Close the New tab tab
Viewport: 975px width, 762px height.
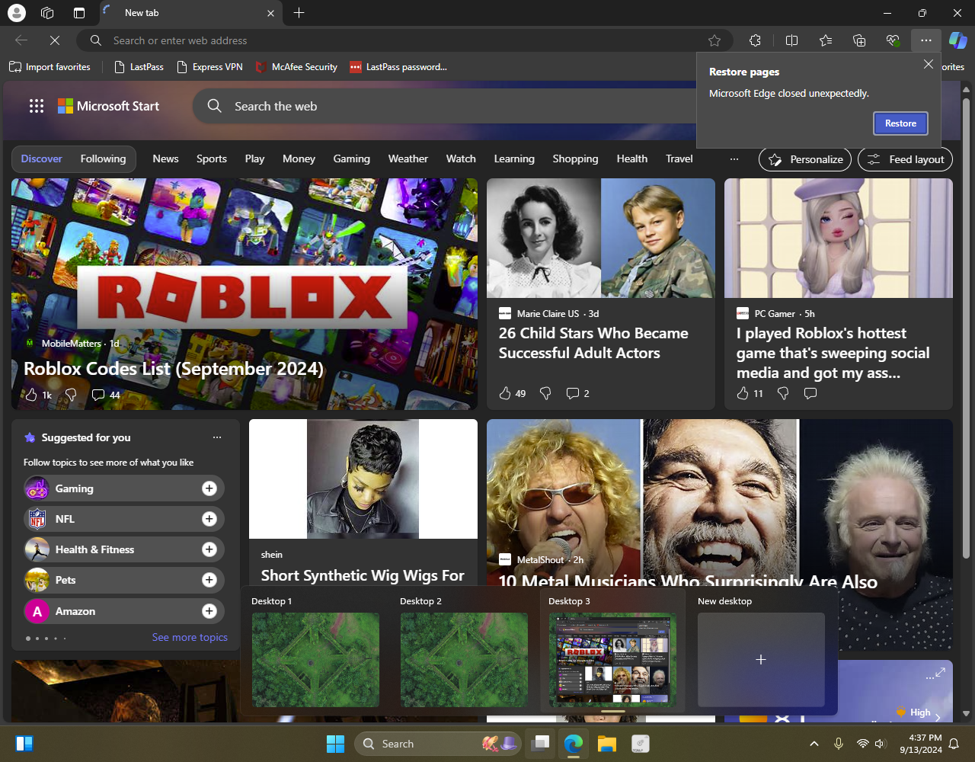(271, 13)
